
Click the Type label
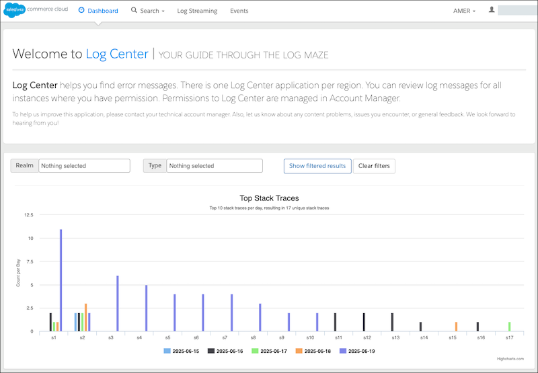click(x=155, y=165)
